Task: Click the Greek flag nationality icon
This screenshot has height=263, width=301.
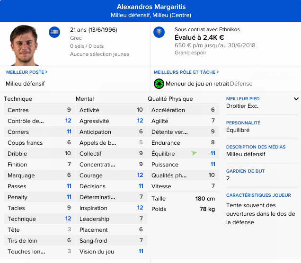Action: coord(54,32)
